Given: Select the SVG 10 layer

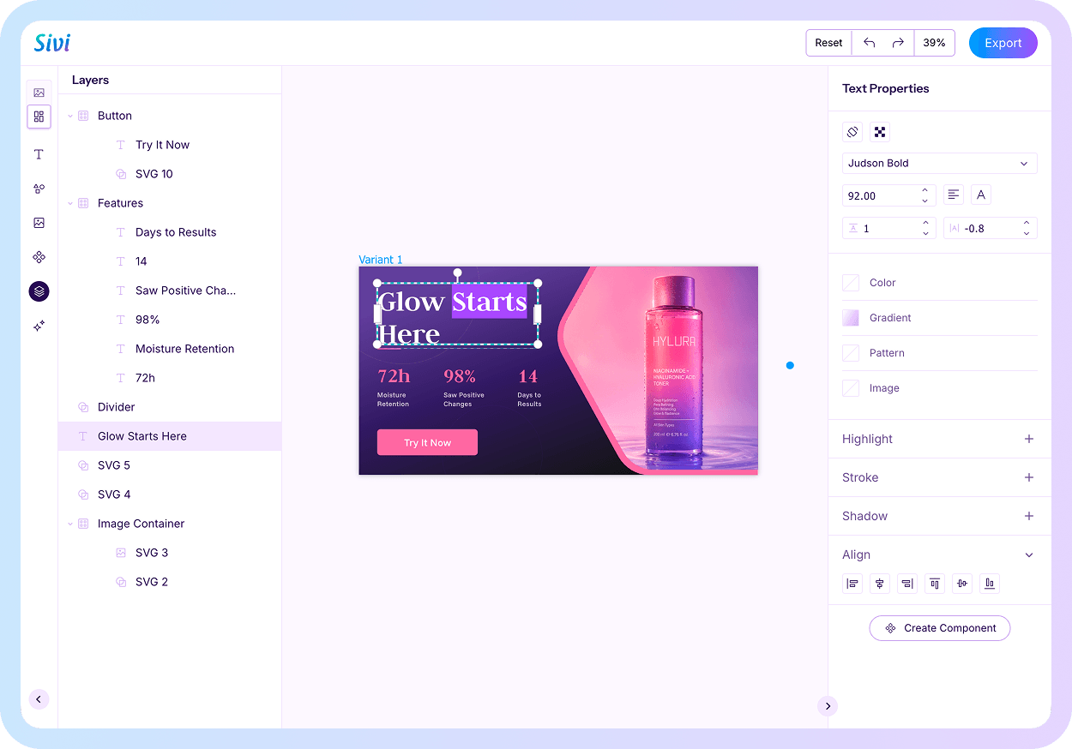Looking at the screenshot, I should (170, 174).
